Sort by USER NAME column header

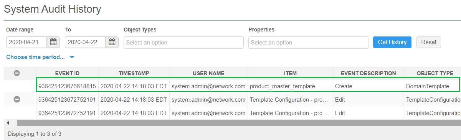tap(208, 73)
